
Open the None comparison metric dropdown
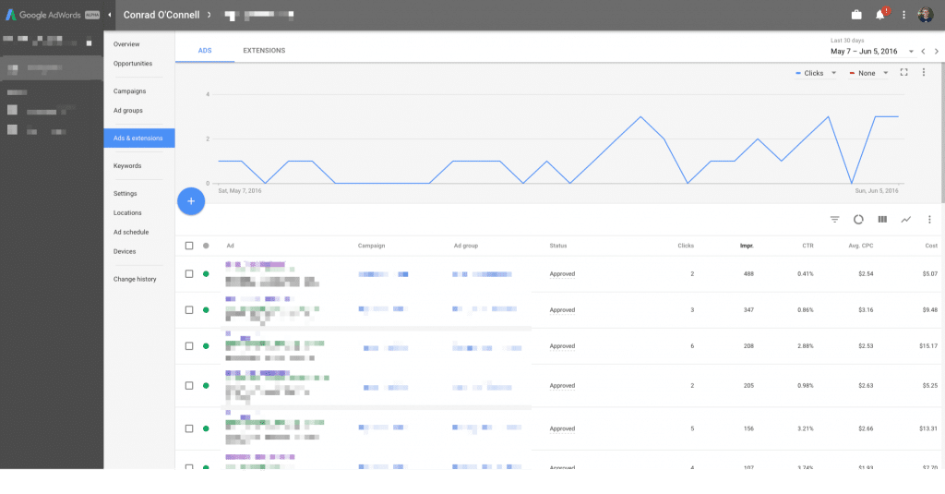(868, 73)
